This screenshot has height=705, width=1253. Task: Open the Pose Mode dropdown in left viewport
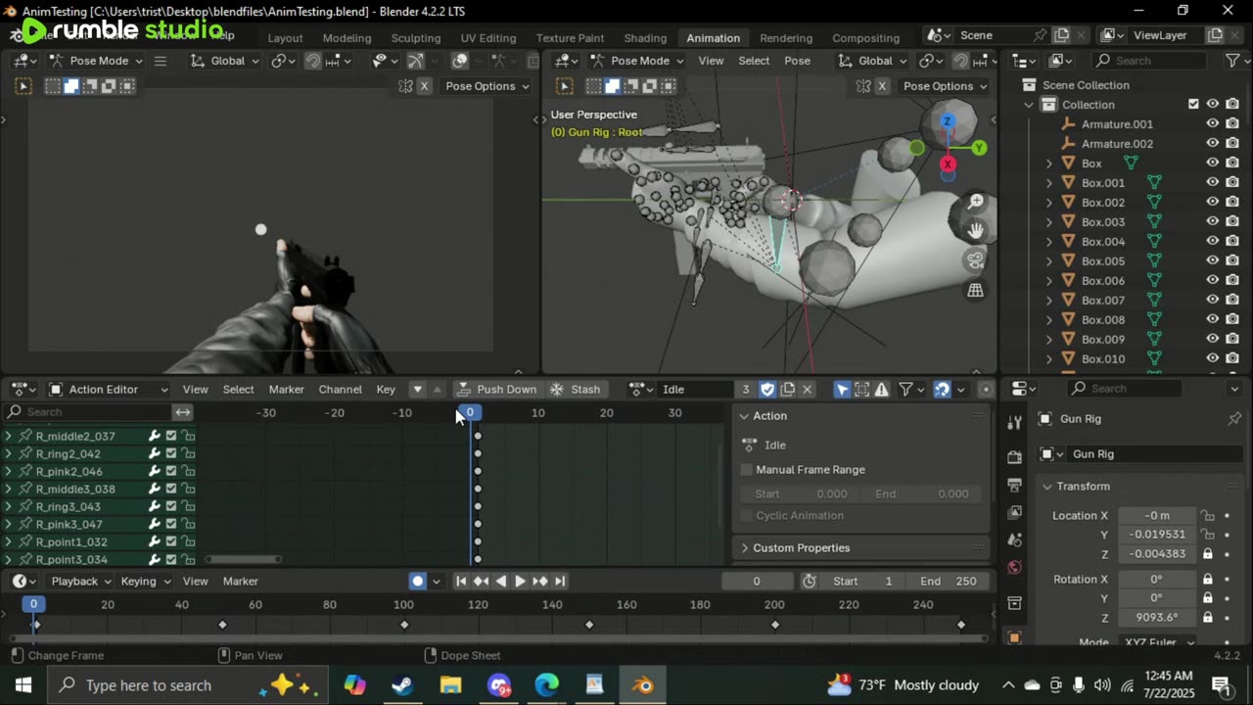coord(96,61)
